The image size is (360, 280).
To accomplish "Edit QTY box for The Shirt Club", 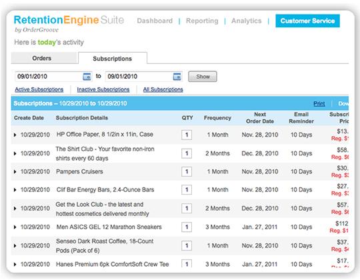I will click(187, 153).
